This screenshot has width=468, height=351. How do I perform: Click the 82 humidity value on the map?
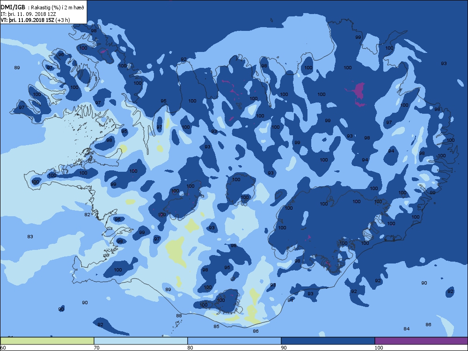pos(87,215)
